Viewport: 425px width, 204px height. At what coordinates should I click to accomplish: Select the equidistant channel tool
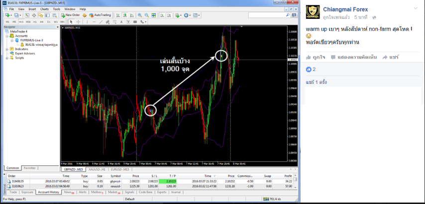tap(107, 22)
